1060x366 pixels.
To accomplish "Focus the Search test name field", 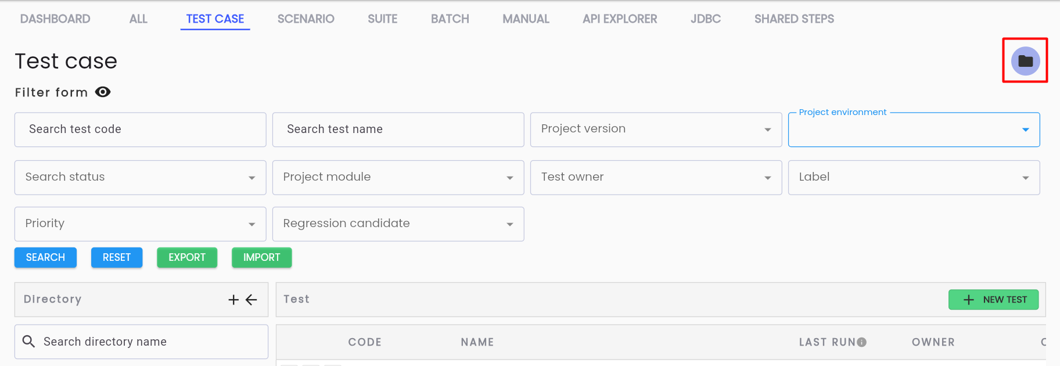I will pyautogui.click(x=398, y=130).
